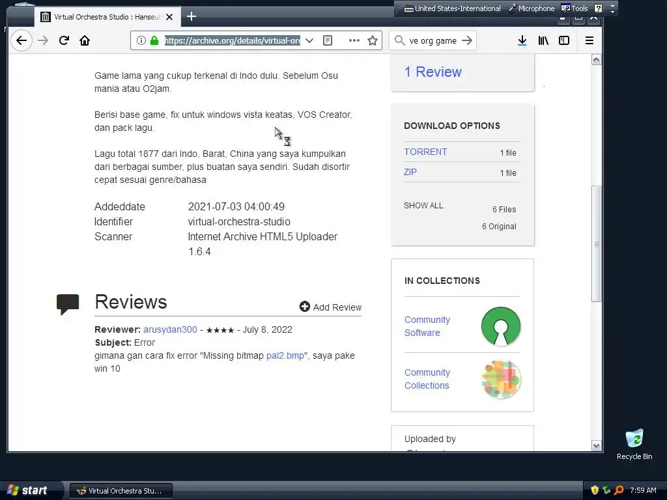Select Virtual Orchestra Stu... taskbar button
Screen dimensions: 667x500
point(121,491)
